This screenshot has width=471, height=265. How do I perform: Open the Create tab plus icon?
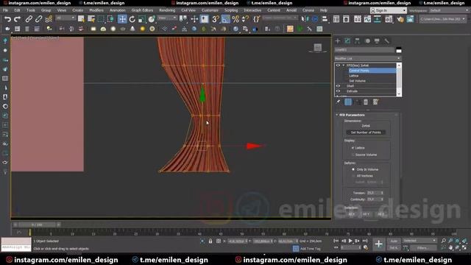(x=338, y=41)
